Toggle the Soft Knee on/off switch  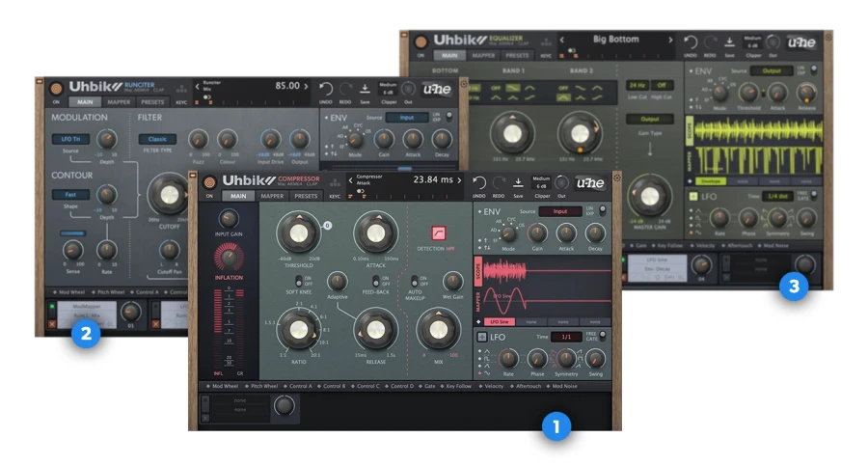[298, 281]
